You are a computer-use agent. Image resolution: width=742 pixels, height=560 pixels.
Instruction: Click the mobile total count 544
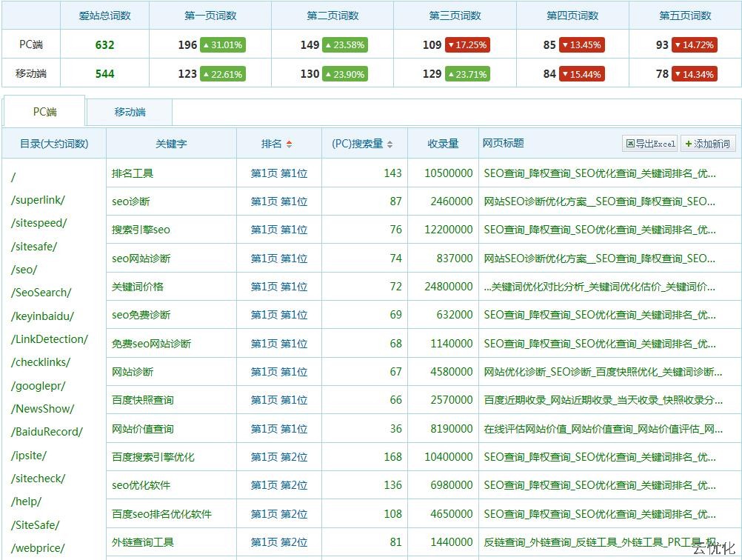click(x=104, y=74)
